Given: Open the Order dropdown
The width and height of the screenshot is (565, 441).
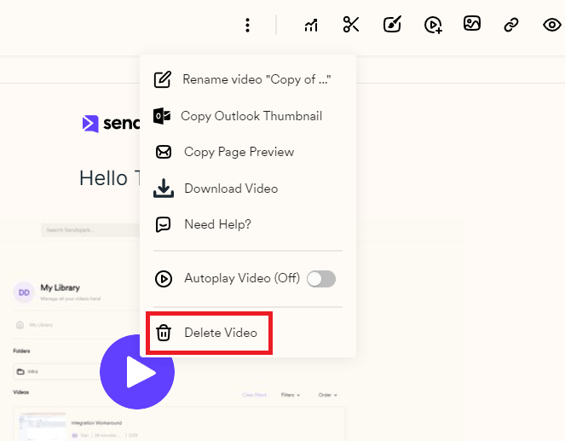Looking at the screenshot, I should (x=328, y=395).
